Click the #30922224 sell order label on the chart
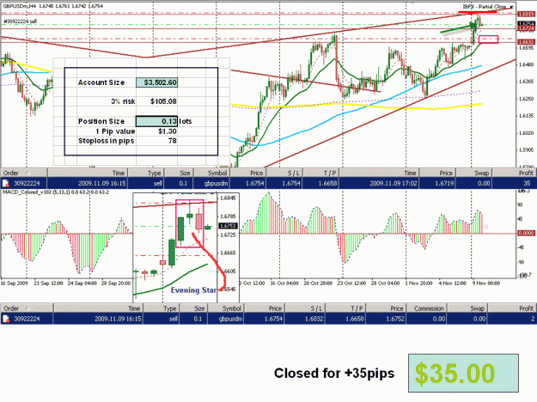Screen dimensions: 537x402 coord(20,21)
